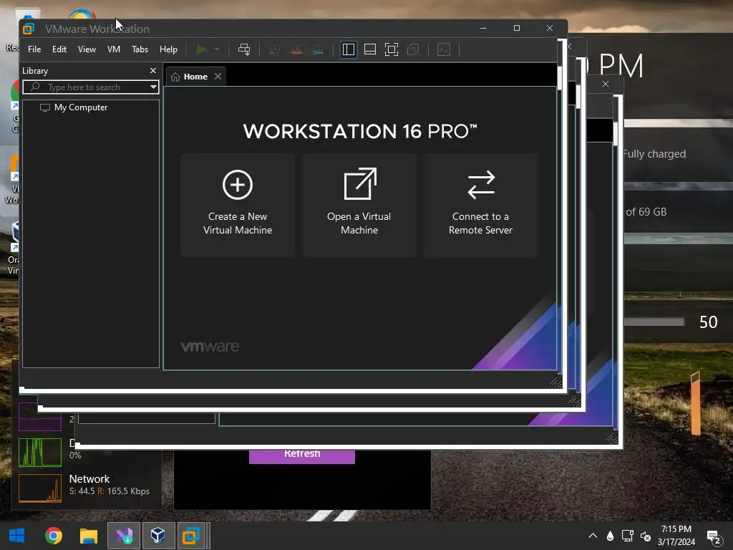Click the Fully charged text
Screen dimensions: 733x550
point(654,154)
